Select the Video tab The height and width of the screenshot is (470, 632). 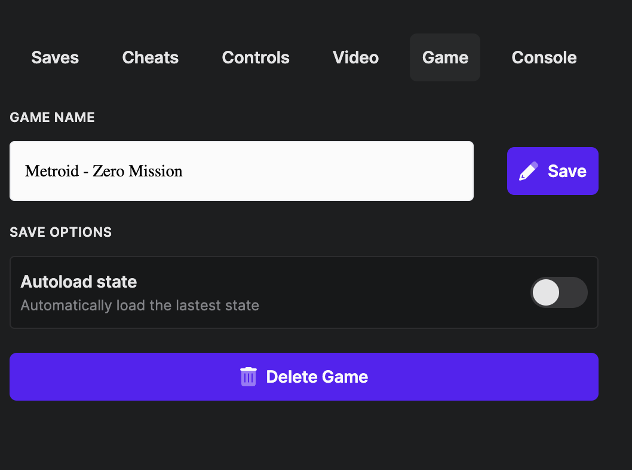355,57
